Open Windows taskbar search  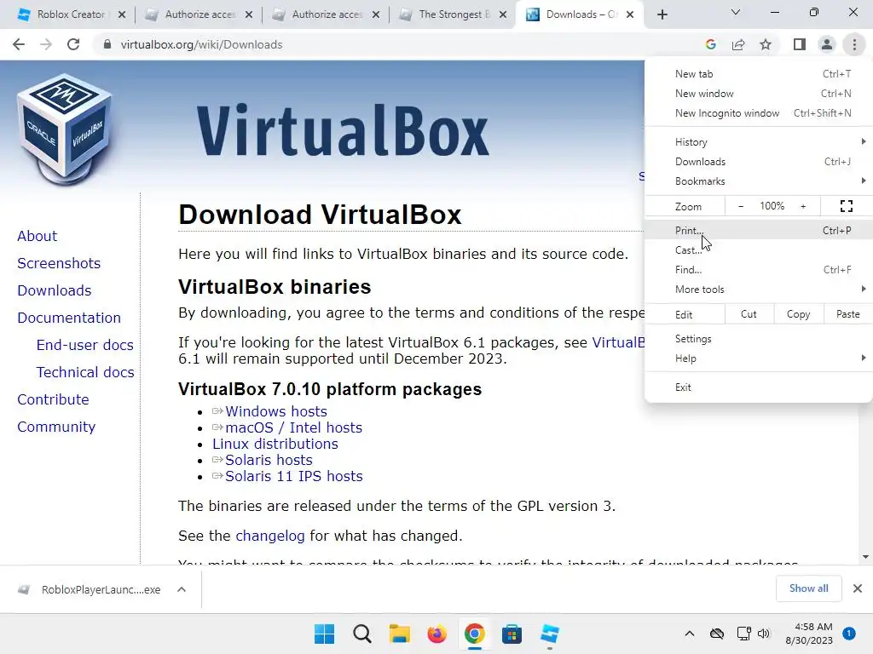pos(361,634)
